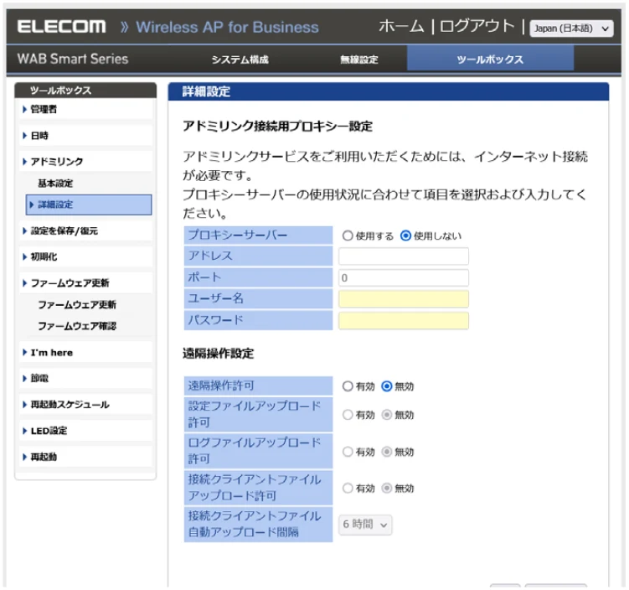Click the ツールボックス sidebar header
Viewport: 629px width, 590px height.
(85, 90)
